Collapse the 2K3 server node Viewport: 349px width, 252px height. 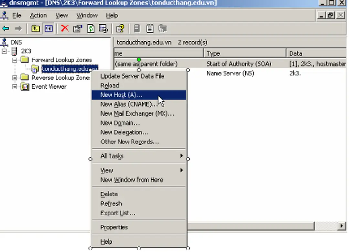[4, 51]
